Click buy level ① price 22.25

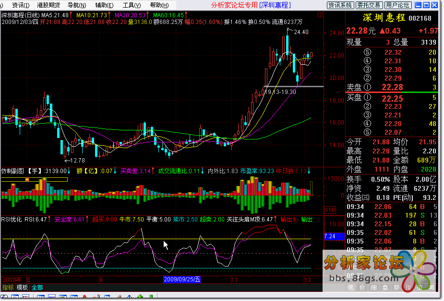click(x=392, y=99)
